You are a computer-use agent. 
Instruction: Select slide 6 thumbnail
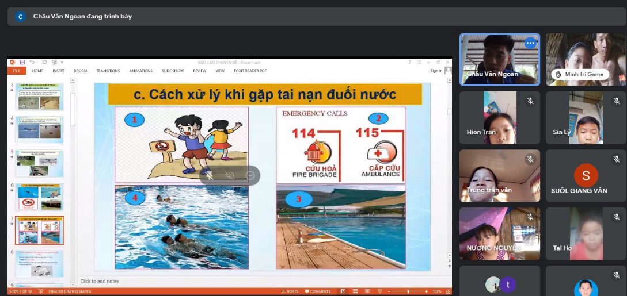tap(39, 197)
